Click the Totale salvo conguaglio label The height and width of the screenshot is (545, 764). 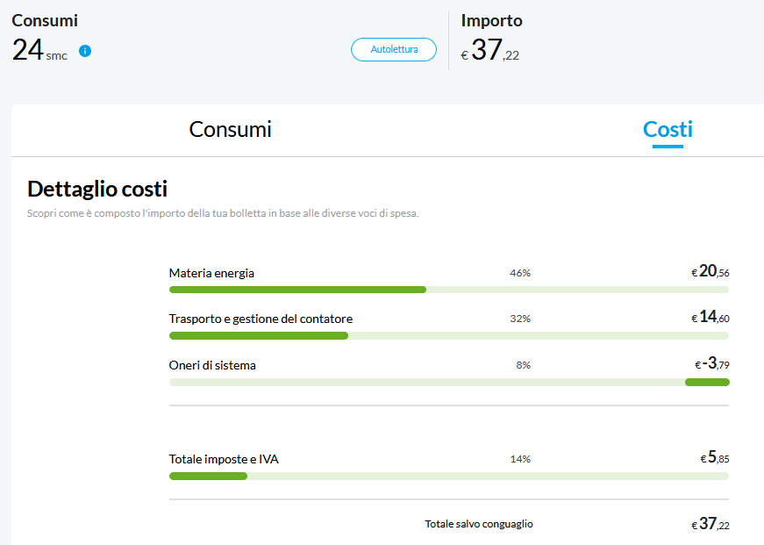pos(479,524)
